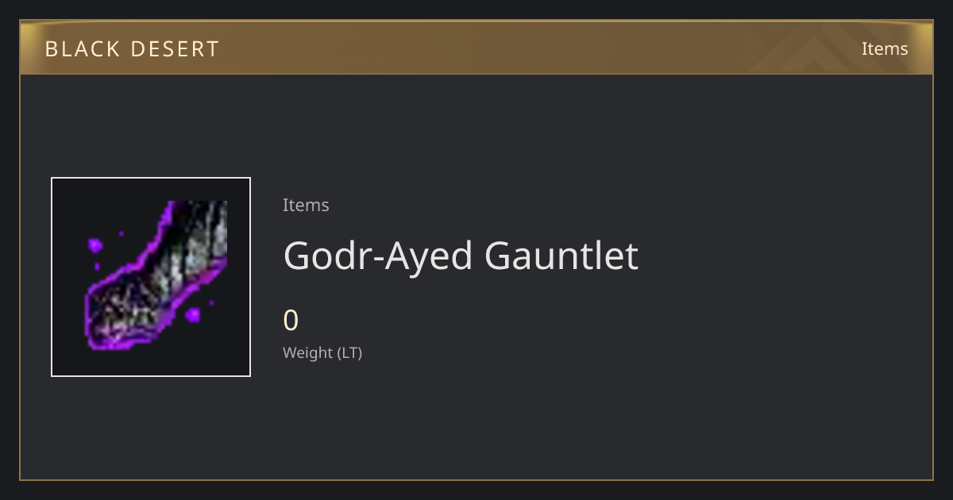Click the purple spark left of gauntlet
953x500 pixels.
coord(95,245)
